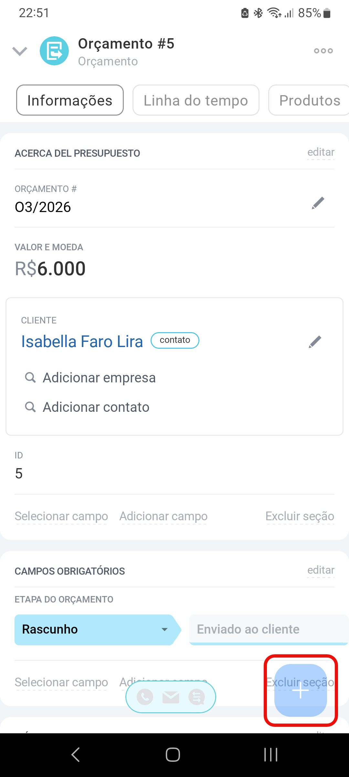Image resolution: width=349 pixels, height=777 pixels.
Task: Click editar in Campos Obrigatórios section
Action: pos(321,570)
